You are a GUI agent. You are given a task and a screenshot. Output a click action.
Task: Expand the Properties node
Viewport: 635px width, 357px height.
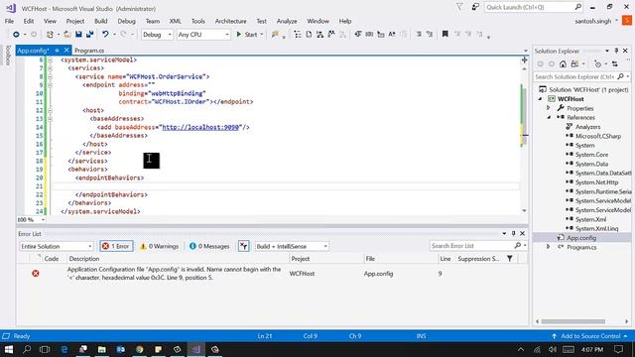(x=549, y=108)
